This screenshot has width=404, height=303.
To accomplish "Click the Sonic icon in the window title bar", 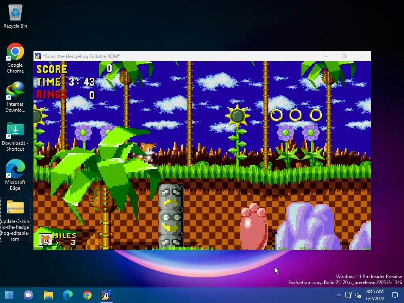I will pyautogui.click(x=38, y=56).
